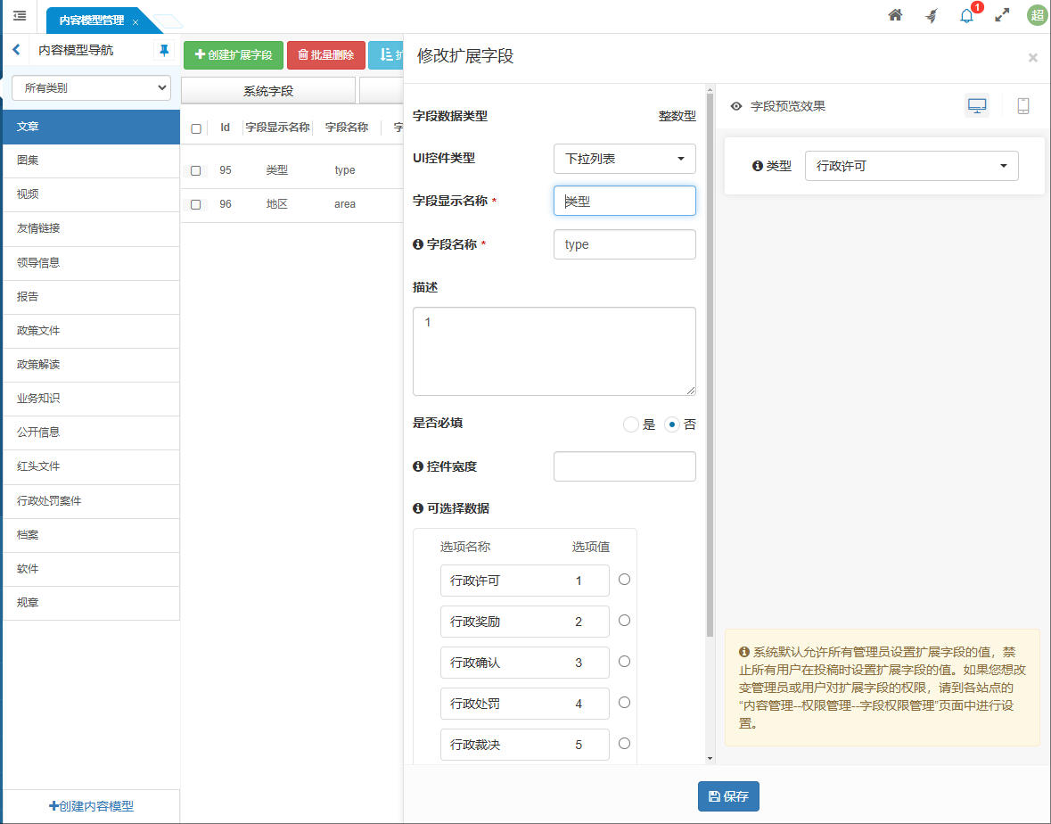1051x824 pixels.
Task: Open the 所有类别 category dropdown
Action: [x=89, y=87]
